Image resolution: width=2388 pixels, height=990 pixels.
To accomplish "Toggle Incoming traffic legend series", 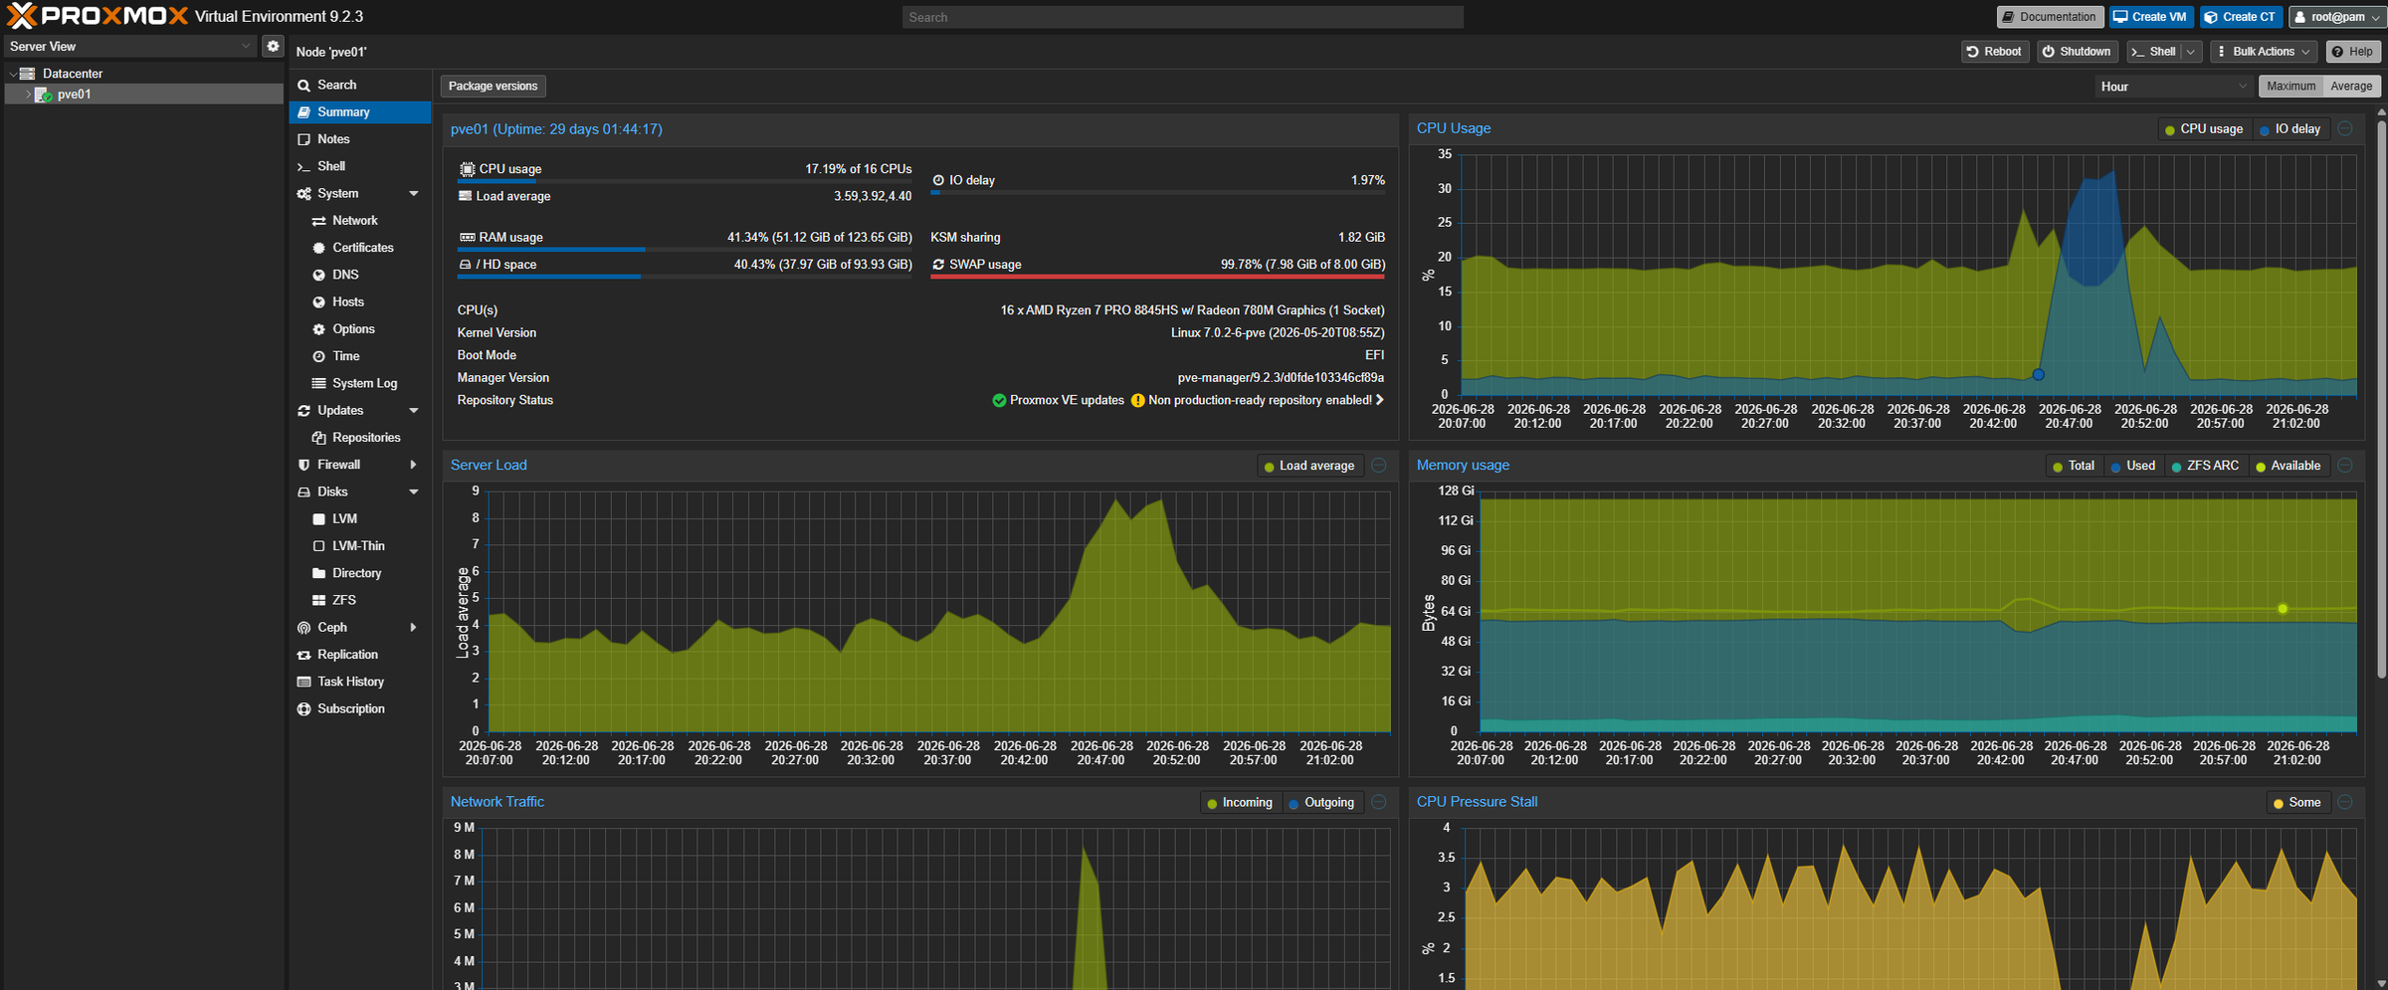I will (x=1239, y=803).
